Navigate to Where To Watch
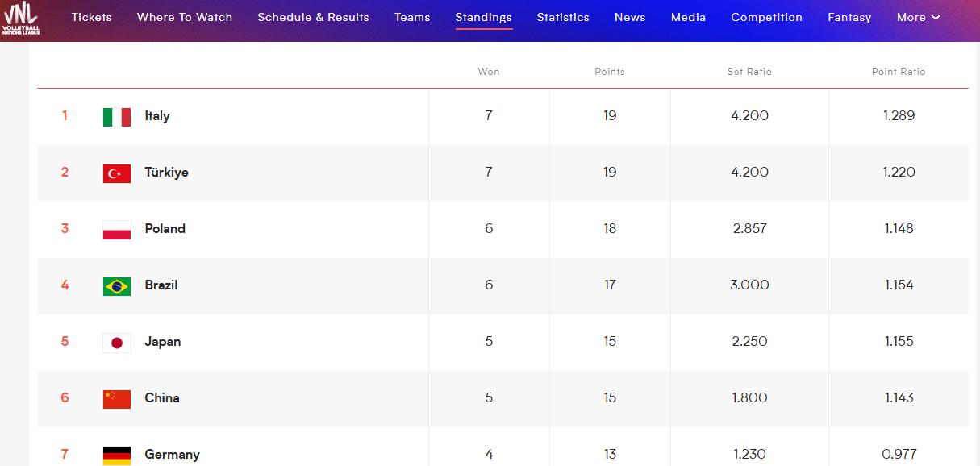The height and width of the screenshot is (466, 980). tap(185, 17)
